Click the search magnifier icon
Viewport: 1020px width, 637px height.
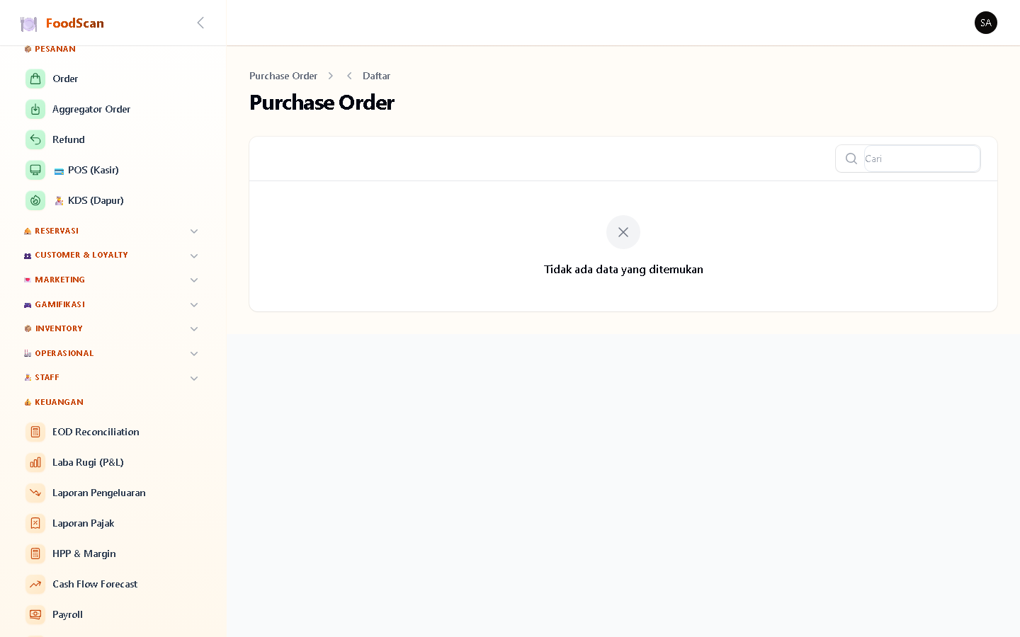coord(851,159)
